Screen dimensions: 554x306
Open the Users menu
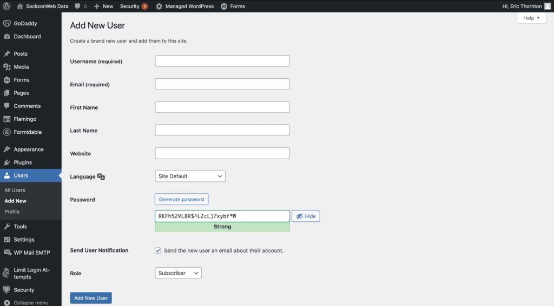coord(31,175)
